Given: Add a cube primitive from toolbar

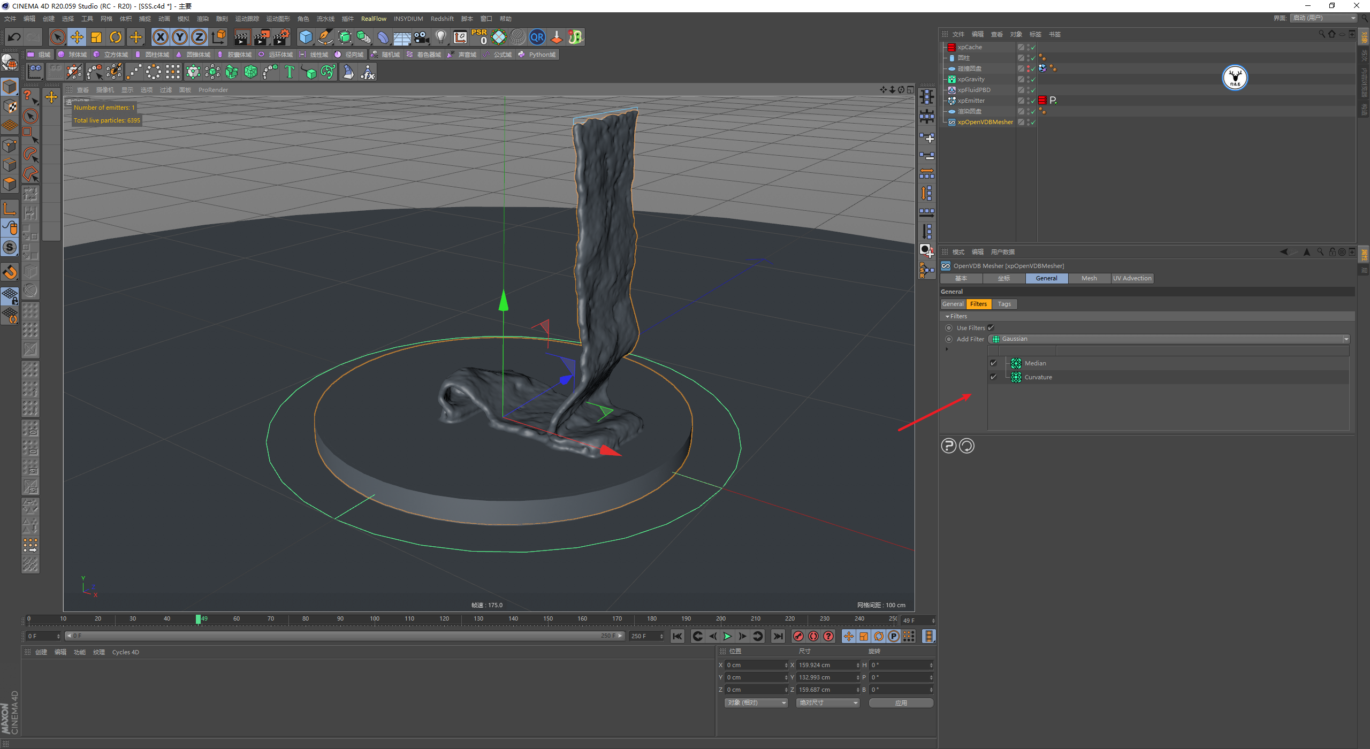Looking at the screenshot, I should click(x=306, y=37).
